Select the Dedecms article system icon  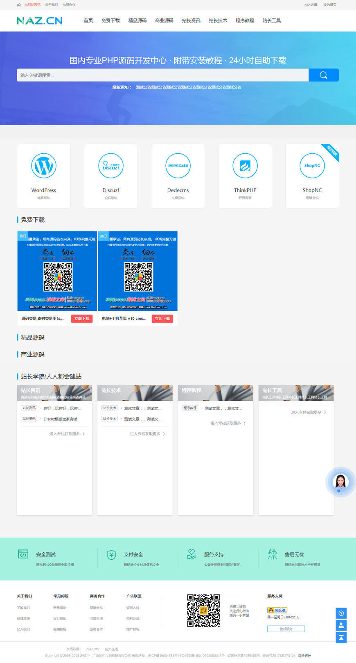[x=178, y=166]
